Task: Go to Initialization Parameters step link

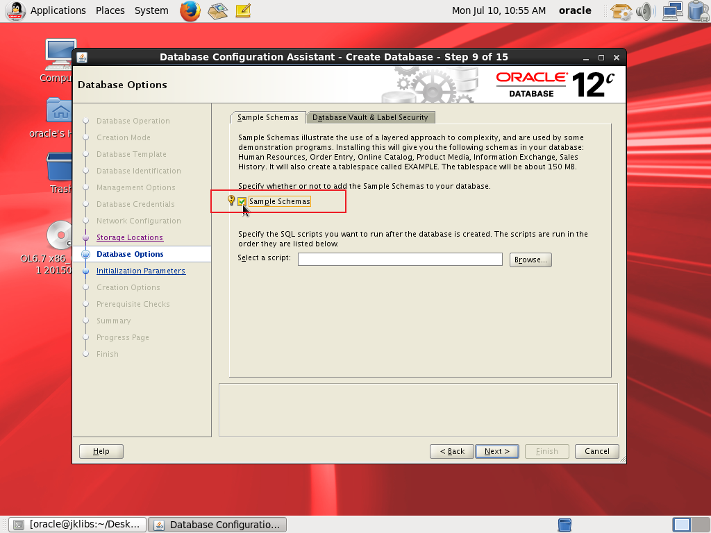Action: point(141,271)
